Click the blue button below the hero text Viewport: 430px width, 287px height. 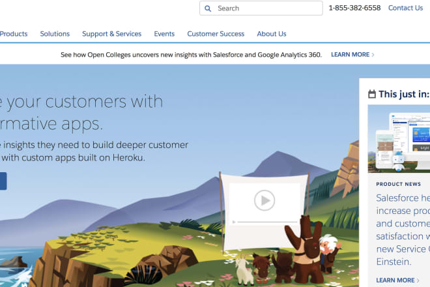3,181
